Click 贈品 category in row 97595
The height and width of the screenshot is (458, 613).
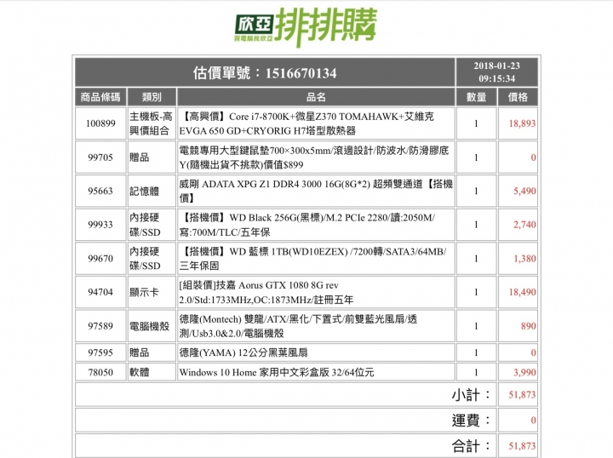139,352
